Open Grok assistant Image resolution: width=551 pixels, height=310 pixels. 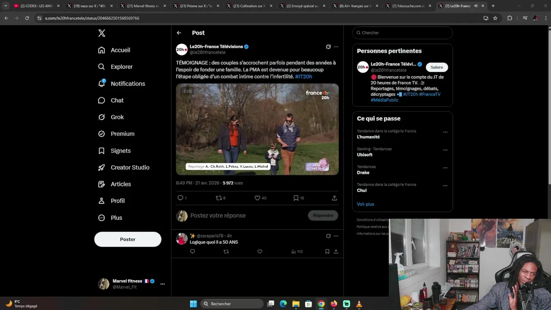[111, 117]
